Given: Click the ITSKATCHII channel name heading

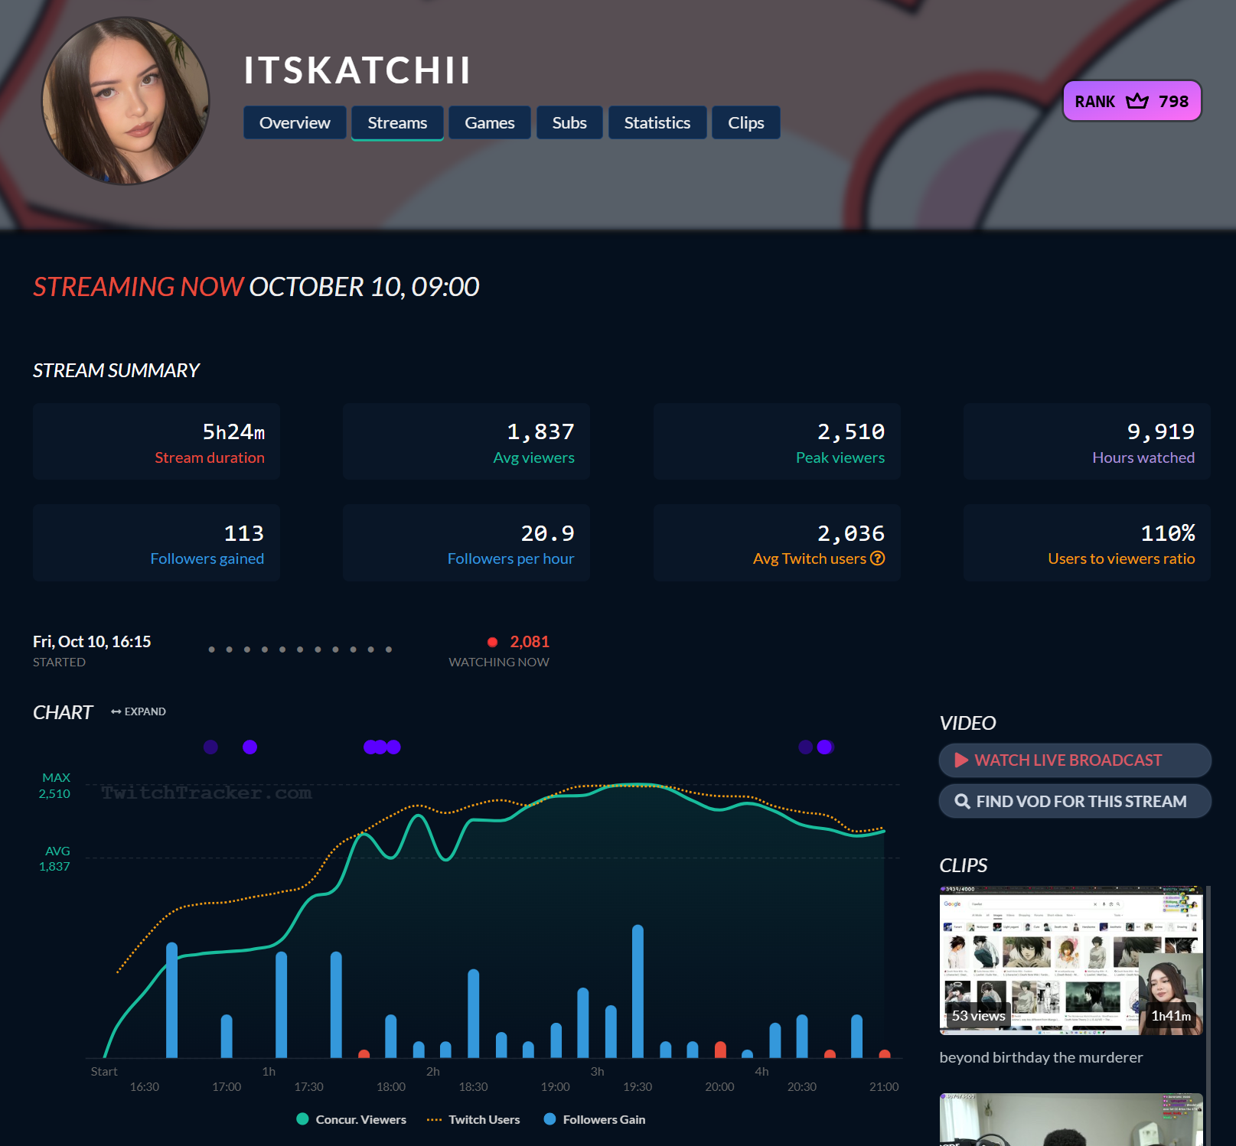Looking at the screenshot, I should (x=357, y=70).
